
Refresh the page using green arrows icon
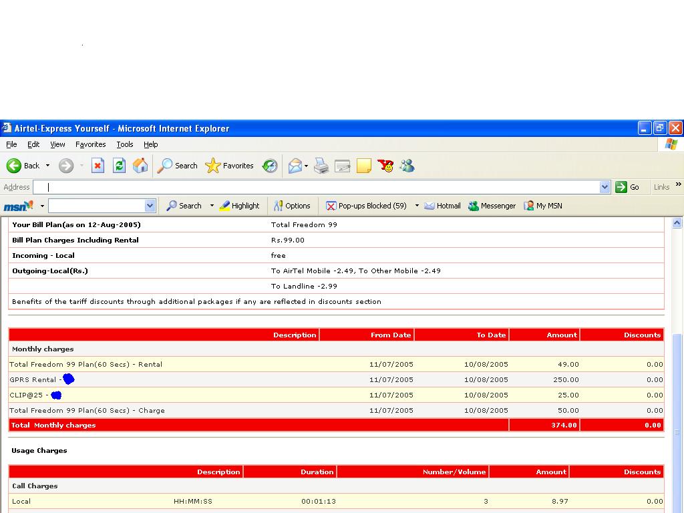point(119,166)
